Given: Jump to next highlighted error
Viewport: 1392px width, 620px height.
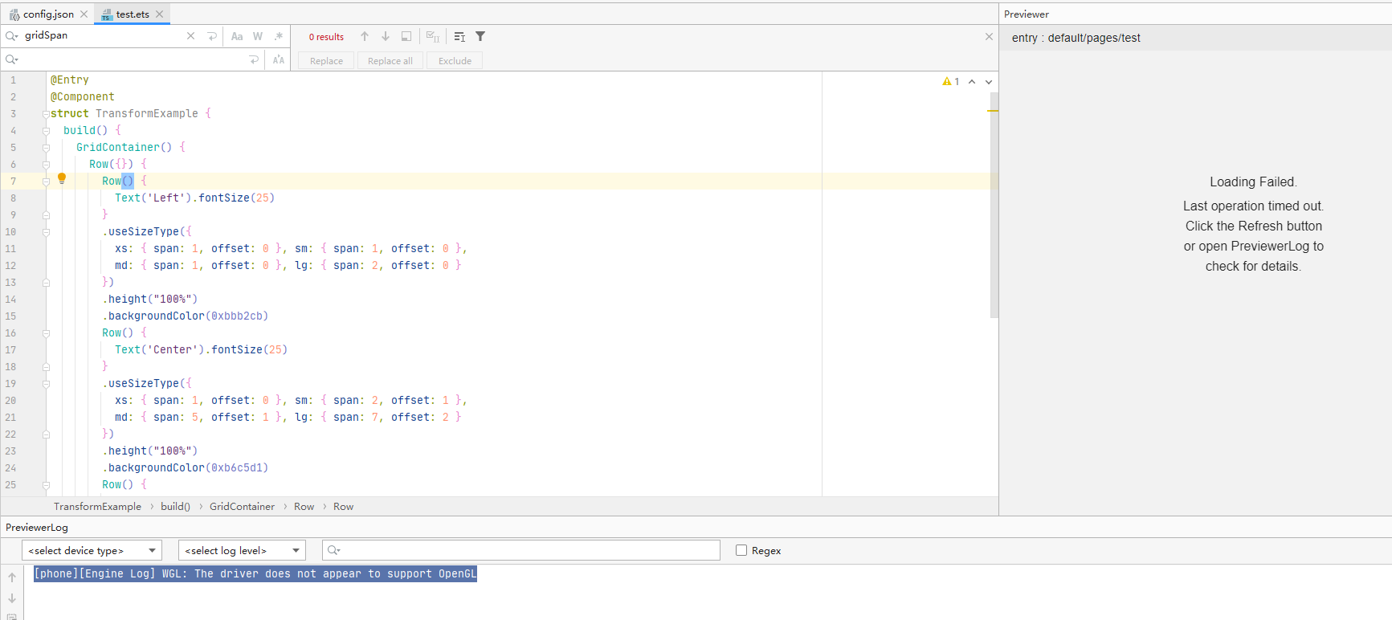Looking at the screenshot, I should 989,82.
